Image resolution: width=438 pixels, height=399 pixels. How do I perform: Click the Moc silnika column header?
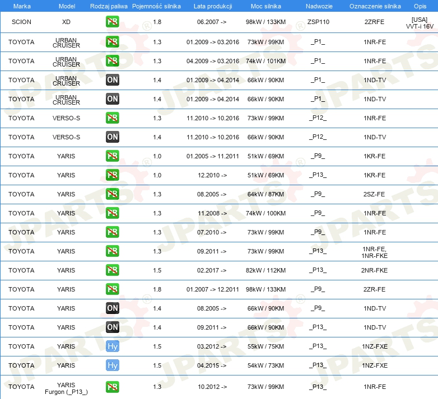pyautogui.click(x=266, y=6)
